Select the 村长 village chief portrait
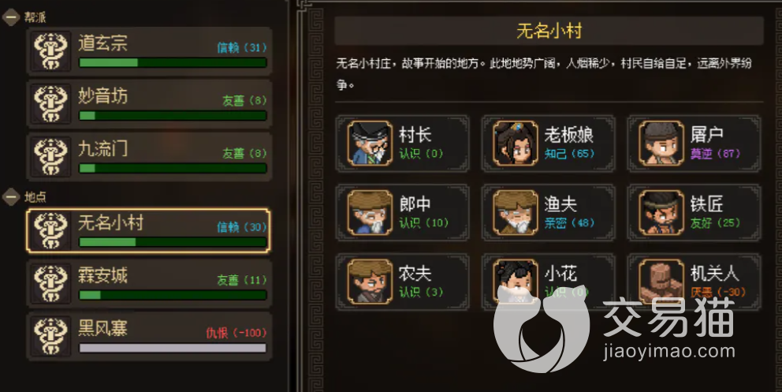 (x=370, y=143)
